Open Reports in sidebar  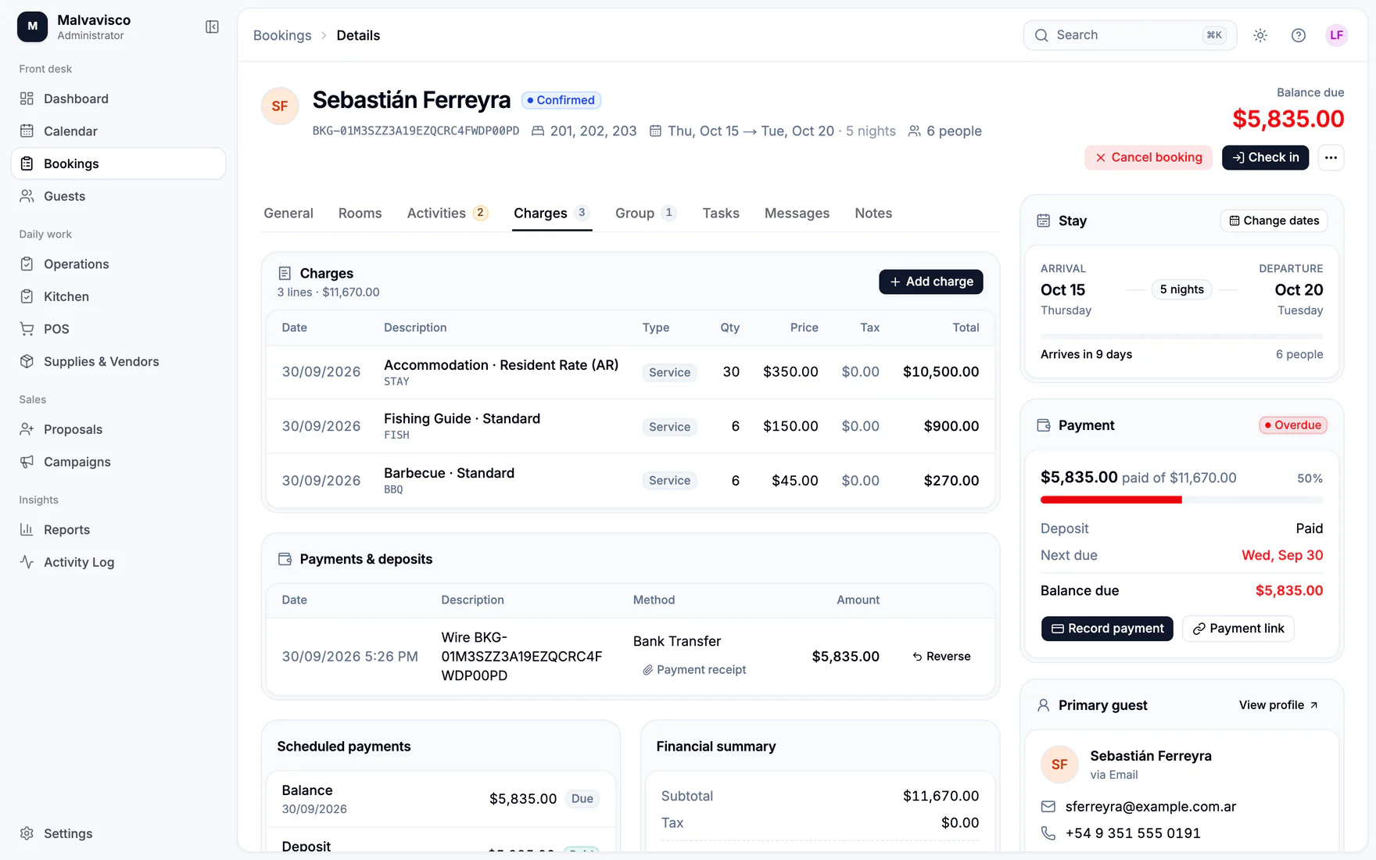pyautogui.click(x=118, y=529)
